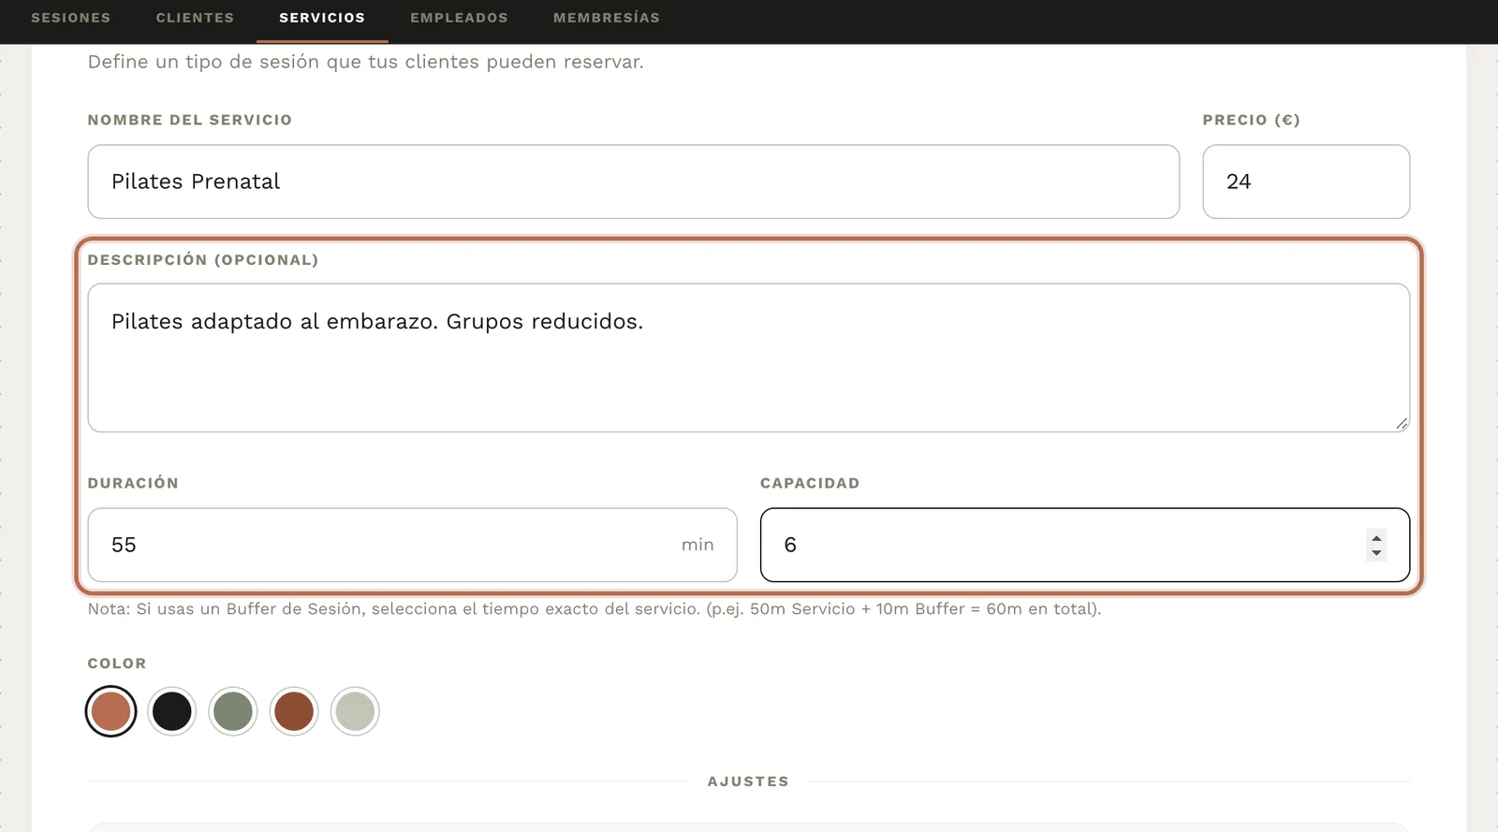
Task: Choose the rust brown color swatch
Action: (294, 711)
